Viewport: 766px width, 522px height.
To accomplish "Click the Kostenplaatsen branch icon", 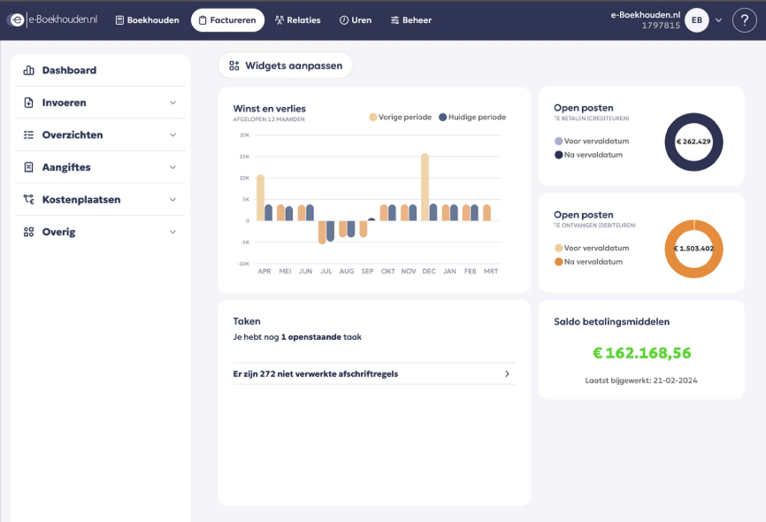I will 28,200.
